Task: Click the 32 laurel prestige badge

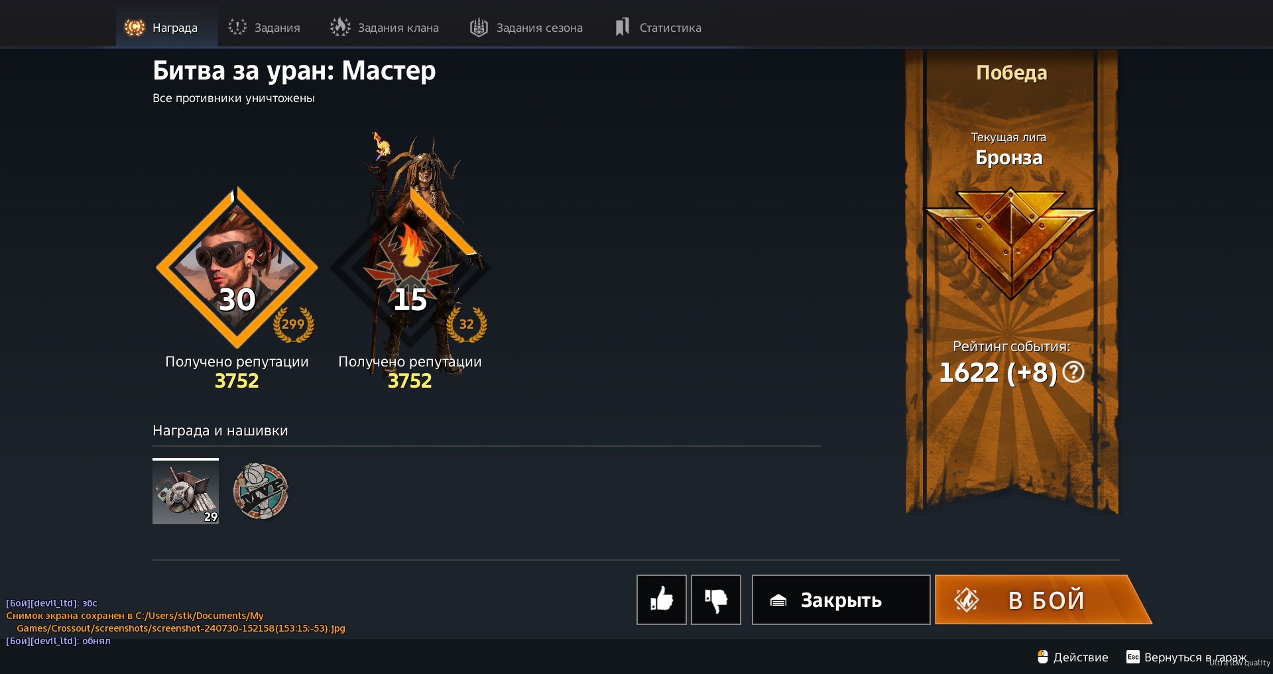Action: [467, 324]
